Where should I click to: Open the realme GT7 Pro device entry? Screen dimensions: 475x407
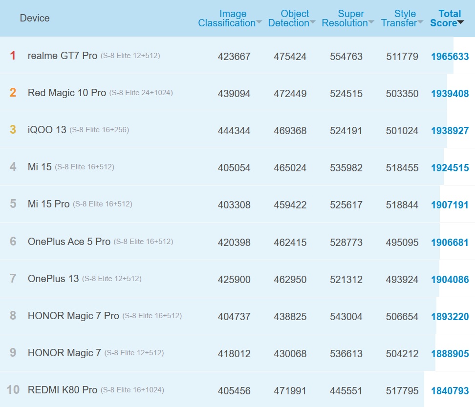[63, 56]
